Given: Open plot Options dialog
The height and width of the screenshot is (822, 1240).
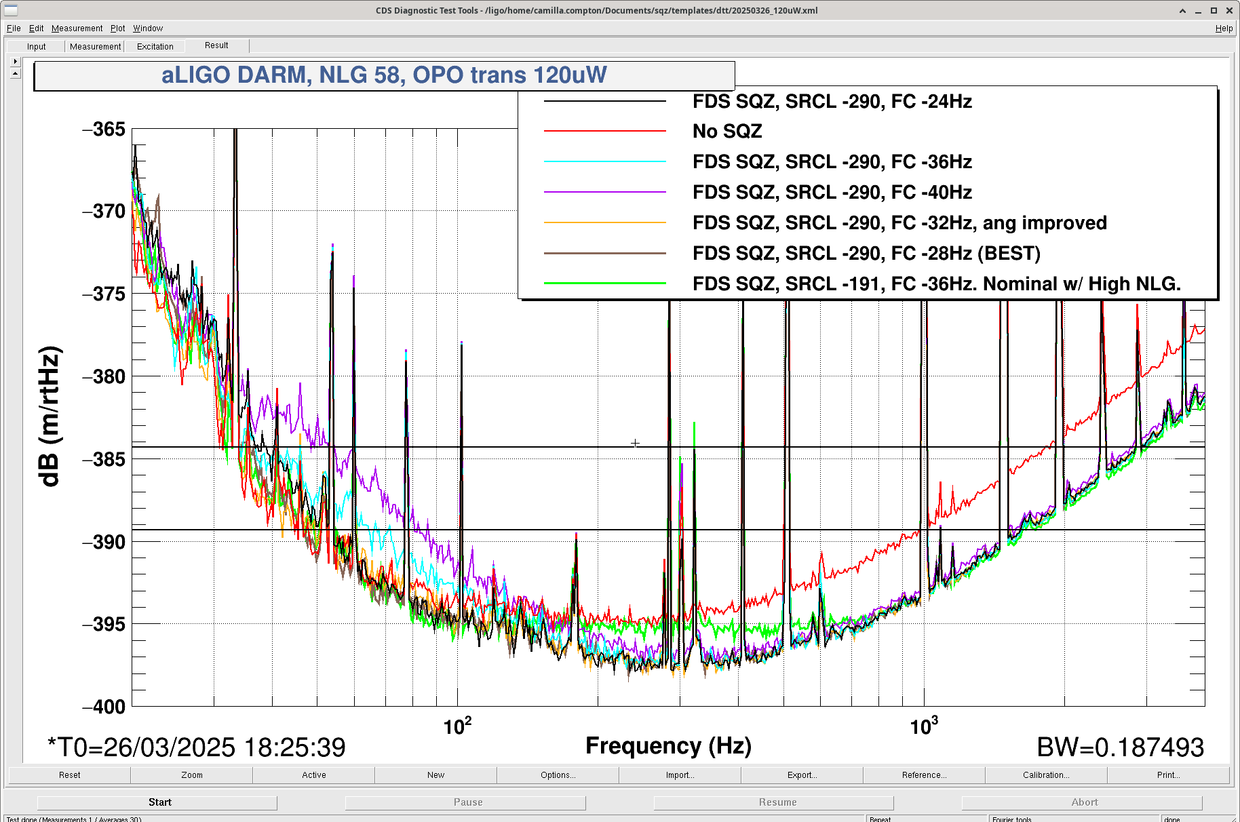Looking at the screenshot, I should (558, 775).
